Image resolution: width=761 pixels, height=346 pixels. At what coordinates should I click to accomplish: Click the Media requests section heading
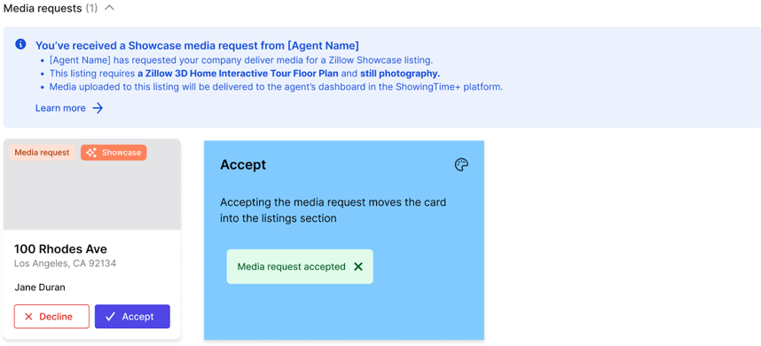(43, 8)
